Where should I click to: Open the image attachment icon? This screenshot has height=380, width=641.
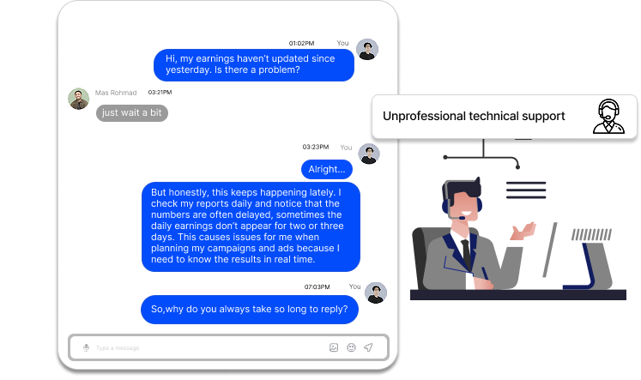pyautogui.click(x=334, y=347)
